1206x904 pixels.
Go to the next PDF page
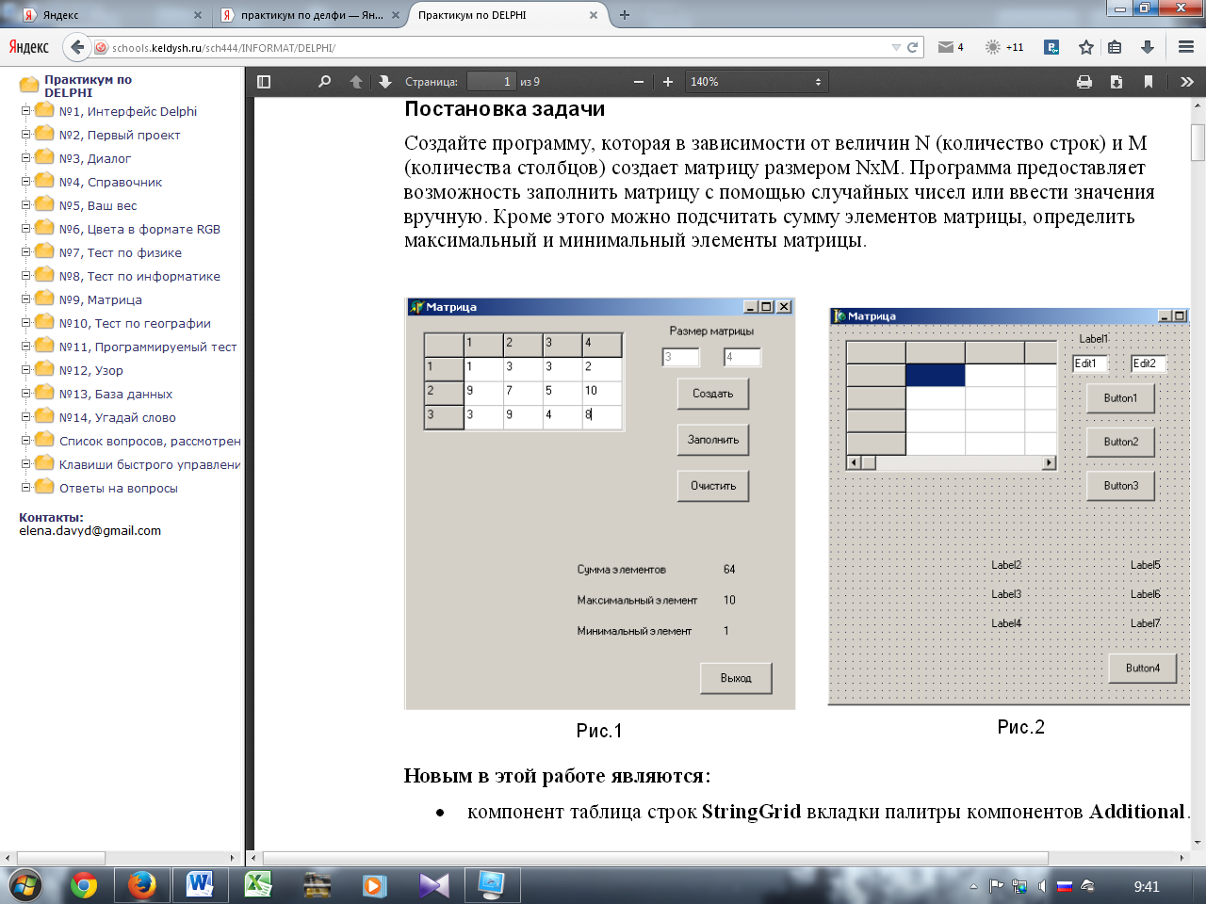tap(384, 82)
